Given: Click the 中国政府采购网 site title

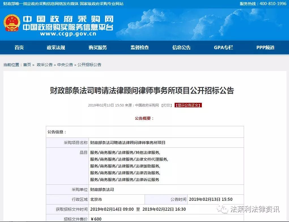Looking at the screenshot, I should [68, 19].
